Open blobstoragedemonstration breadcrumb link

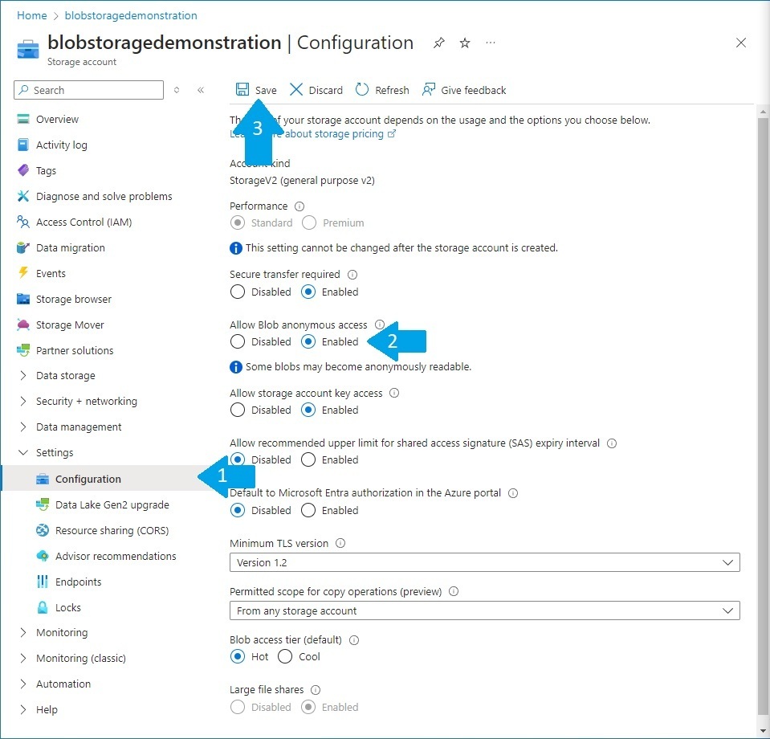[x=131, y=16]
